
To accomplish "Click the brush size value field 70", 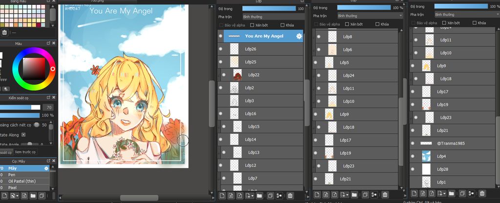I will pos(48,107).
